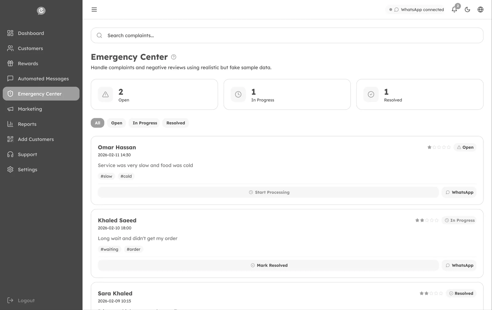Open Dashboard in the sidebar
The height and width of the screenshot is (310, 492).
(41, 33)
